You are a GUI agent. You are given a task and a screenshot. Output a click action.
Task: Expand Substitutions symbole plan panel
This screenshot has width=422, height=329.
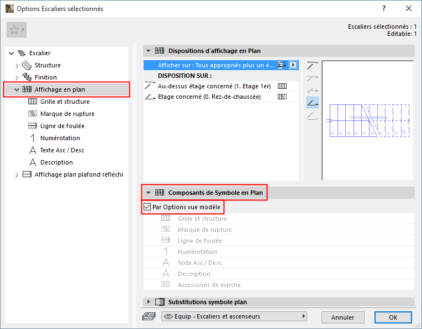point(148,302)
